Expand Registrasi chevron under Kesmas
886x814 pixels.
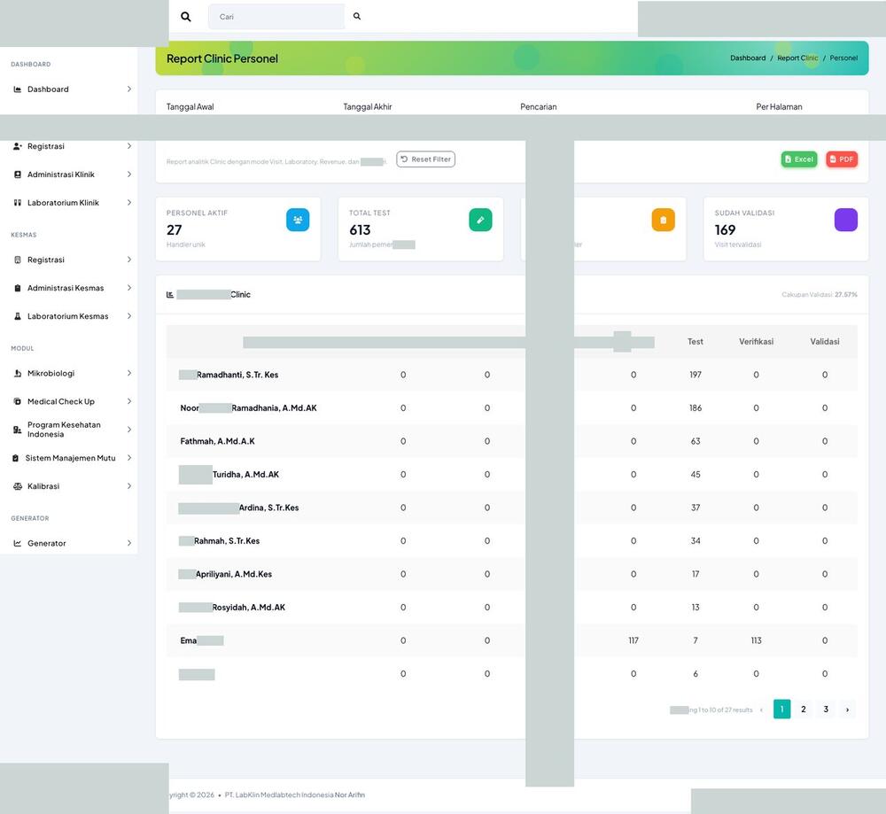click(x=128, y=260)
